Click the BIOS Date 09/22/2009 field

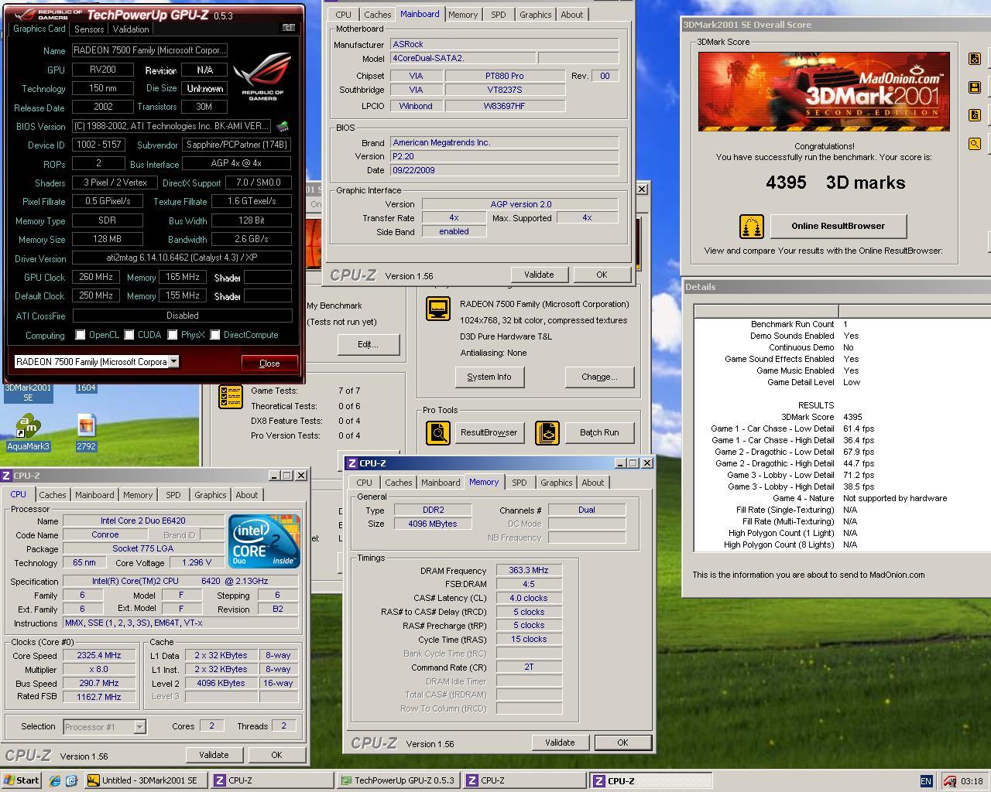pyautogui.click(x=504, y=170)
